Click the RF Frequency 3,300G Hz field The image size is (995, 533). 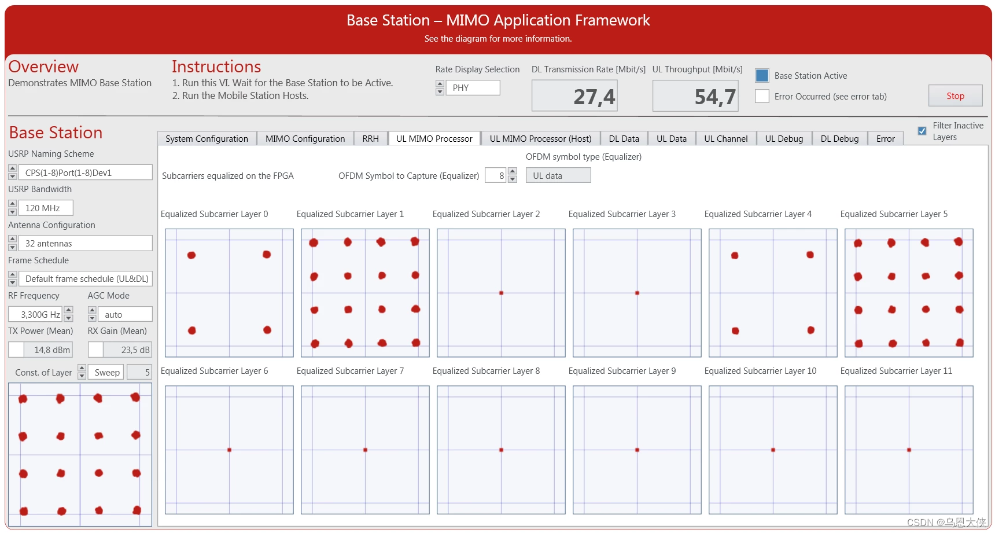click(x=35, y=314)
